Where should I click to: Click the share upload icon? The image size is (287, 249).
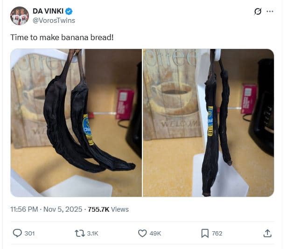click(x=267, y=234)
